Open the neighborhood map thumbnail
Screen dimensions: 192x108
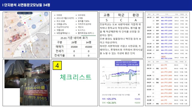26,35
